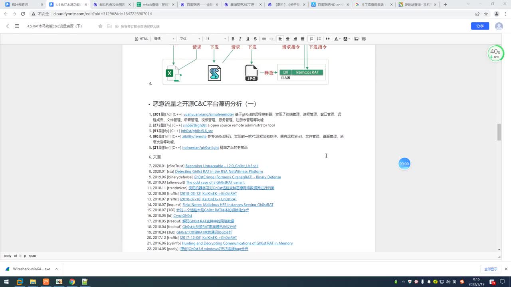Star this note as favorite
511x287 pixels.
(101, 26)
